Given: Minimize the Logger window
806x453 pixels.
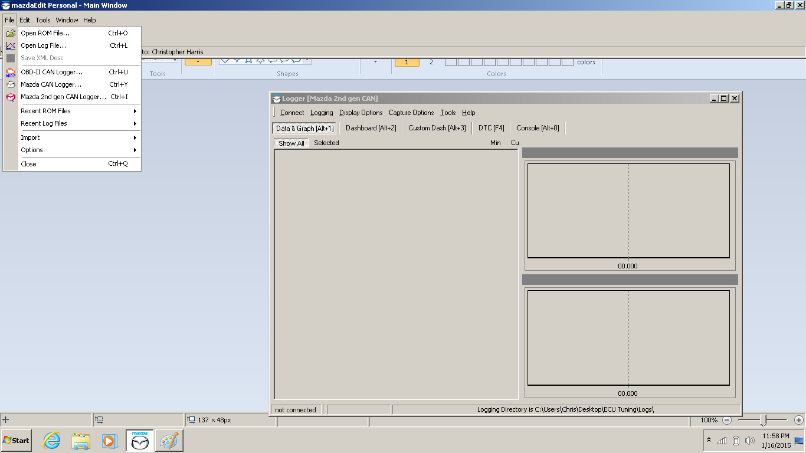Looking at the screenshot, I should pyautogui.click(x=715, y=99).
